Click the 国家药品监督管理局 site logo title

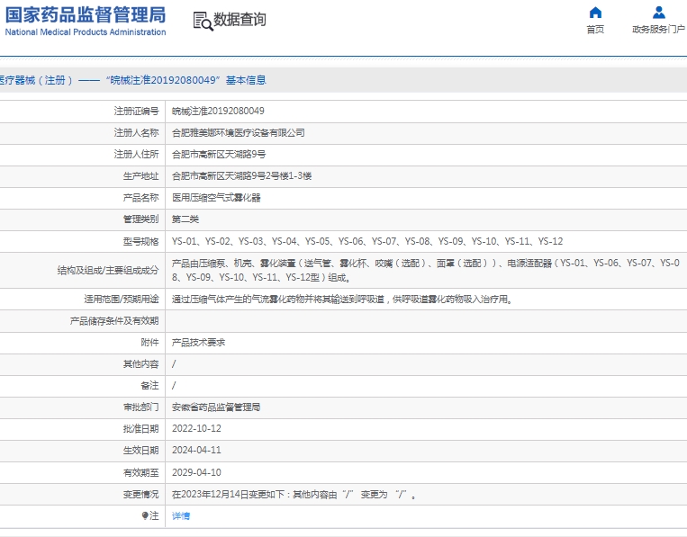[86, 13]
